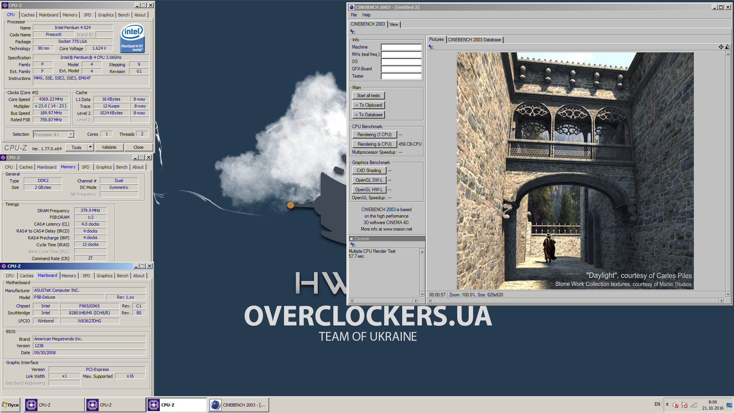The image size is (734, 413).
Task: Switch to the CINEBENCH 2003 taskbar item
Action: coord(239,405)
